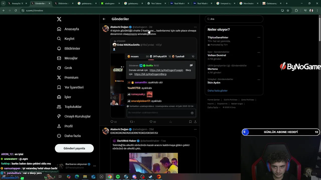Switch to Yeni Sekme browser tab
321x180 pixels.
[x=156, y=3]
